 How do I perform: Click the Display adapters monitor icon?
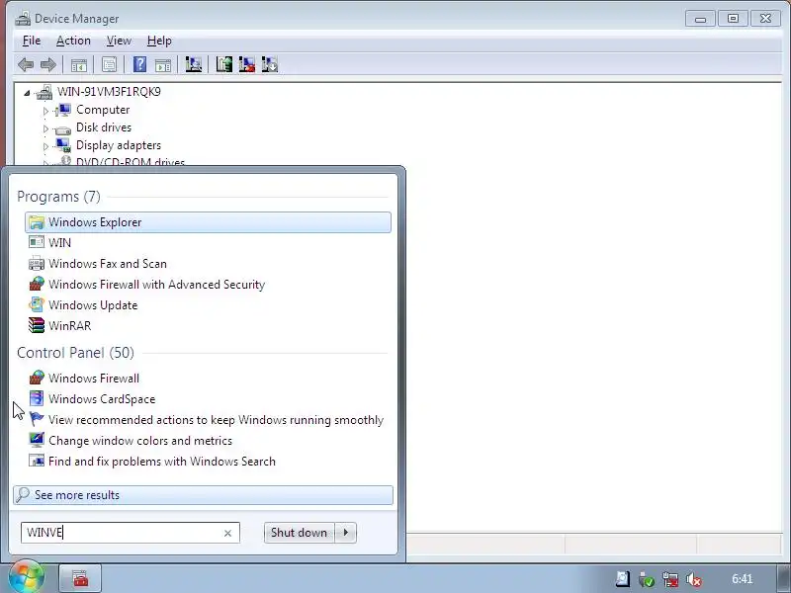(63, 145)
